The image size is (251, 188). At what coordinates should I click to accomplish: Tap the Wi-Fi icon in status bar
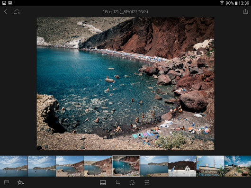(x=222, y=3)
